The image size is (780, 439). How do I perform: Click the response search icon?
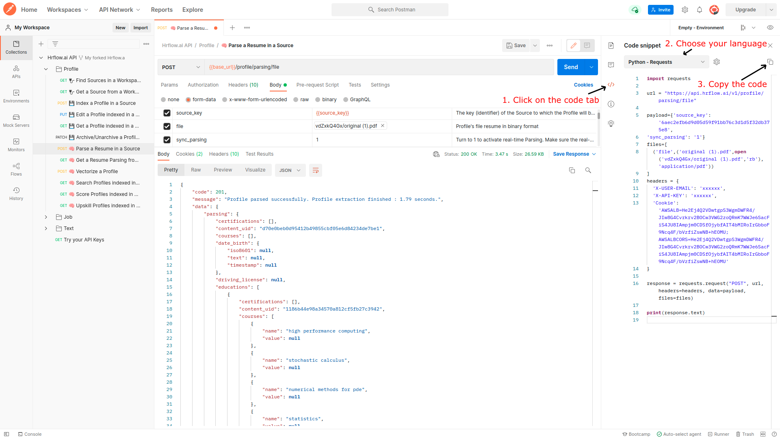click(x=588, y=170)
